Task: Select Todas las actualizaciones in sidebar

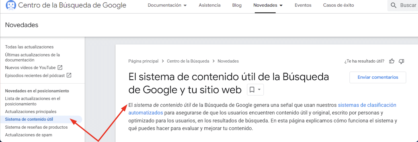Action: click(x=29, y=47)
